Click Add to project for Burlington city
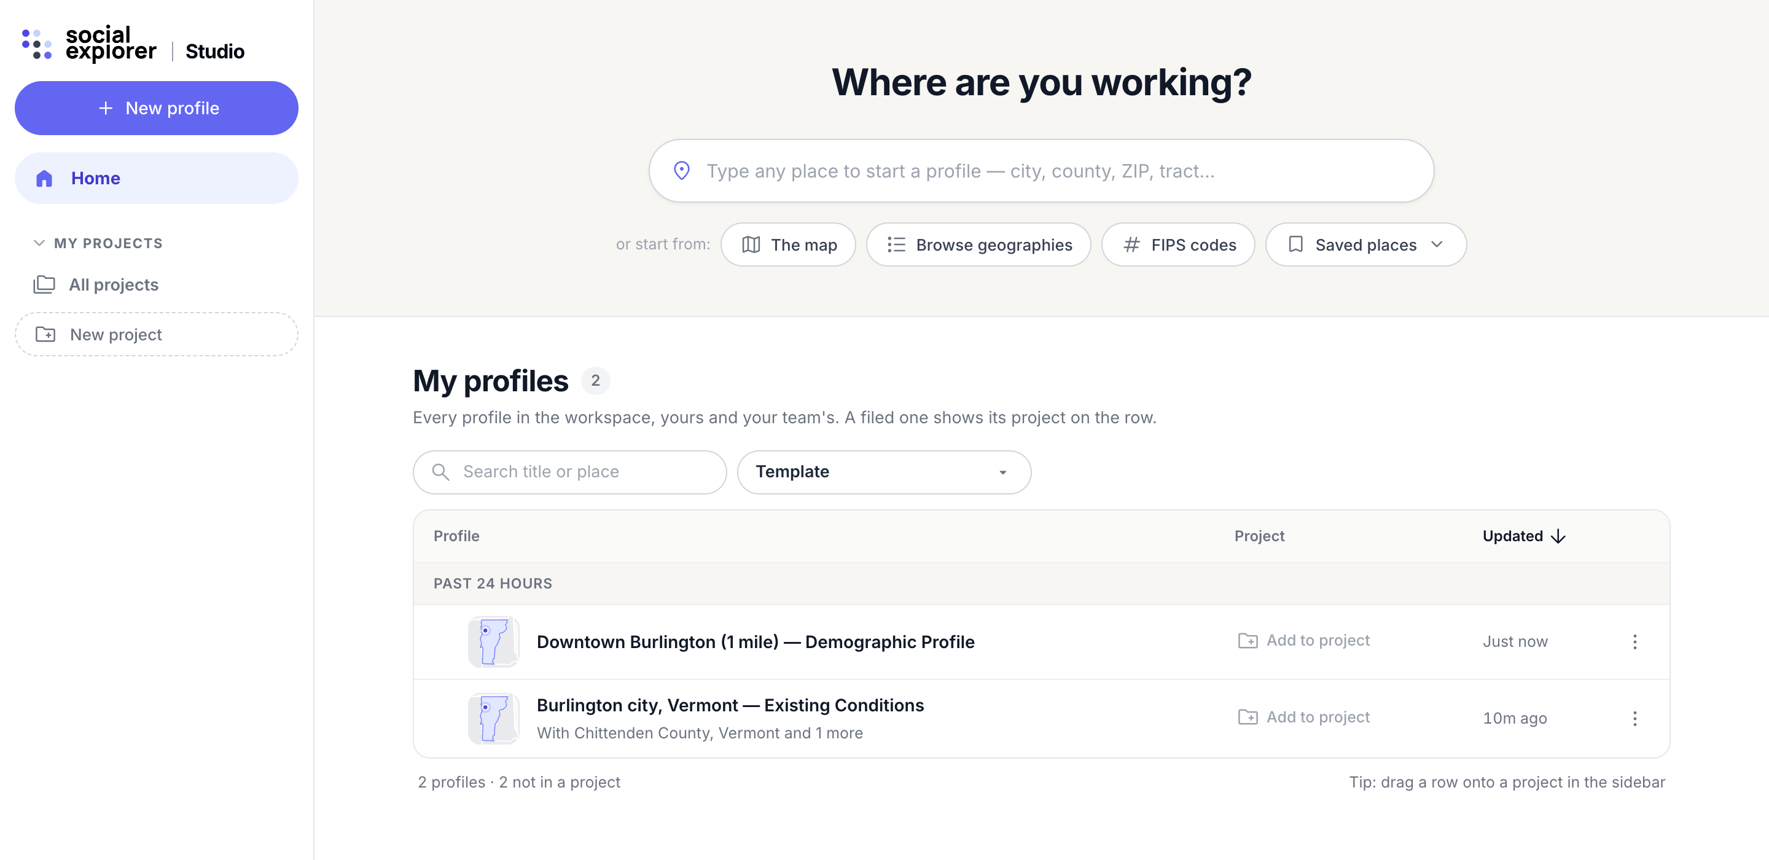1769x860 pixels. 1303,717
